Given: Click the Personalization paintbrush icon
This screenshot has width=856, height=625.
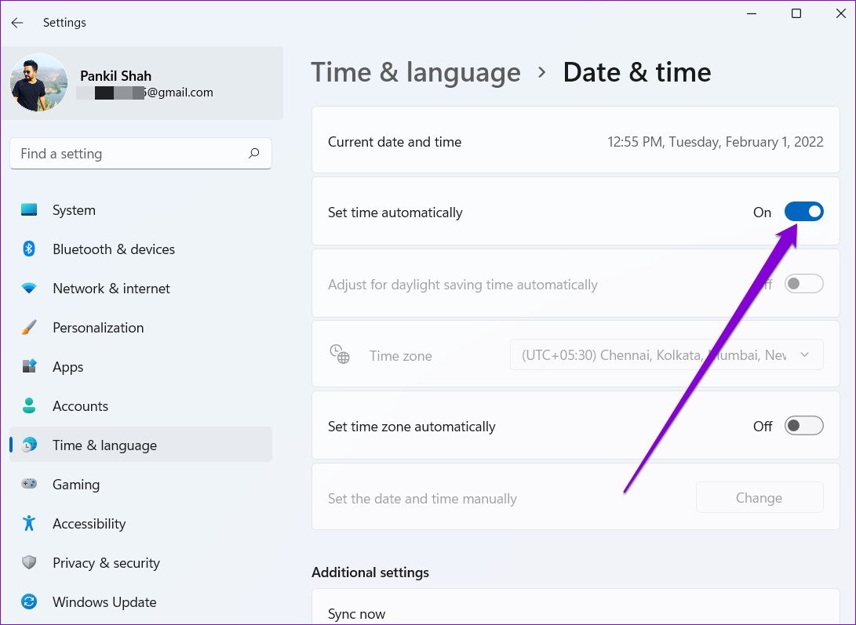Looking at the screenshot, I should click(x=29, y=327).
